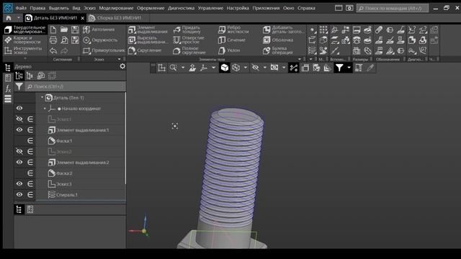Create a new document icon
Image resolution: width=461 pixels, height=259 pixels.
(53, 29)
